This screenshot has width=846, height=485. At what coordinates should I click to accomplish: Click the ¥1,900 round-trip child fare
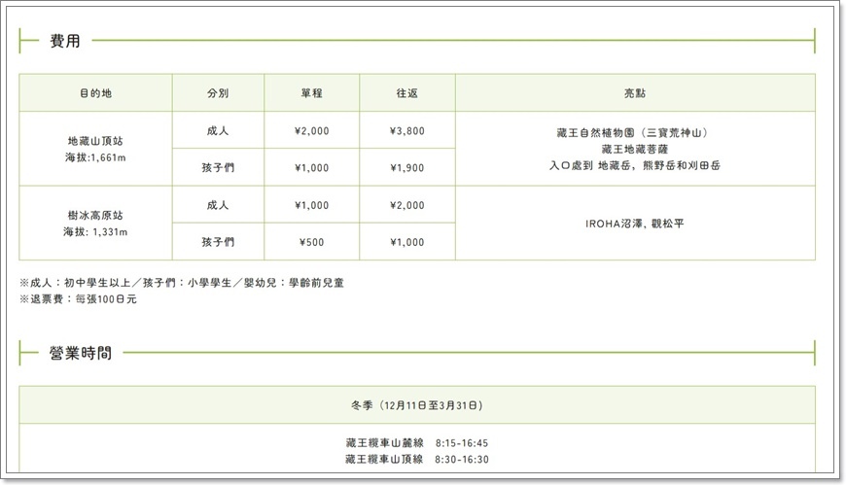(x=407, y=168)
